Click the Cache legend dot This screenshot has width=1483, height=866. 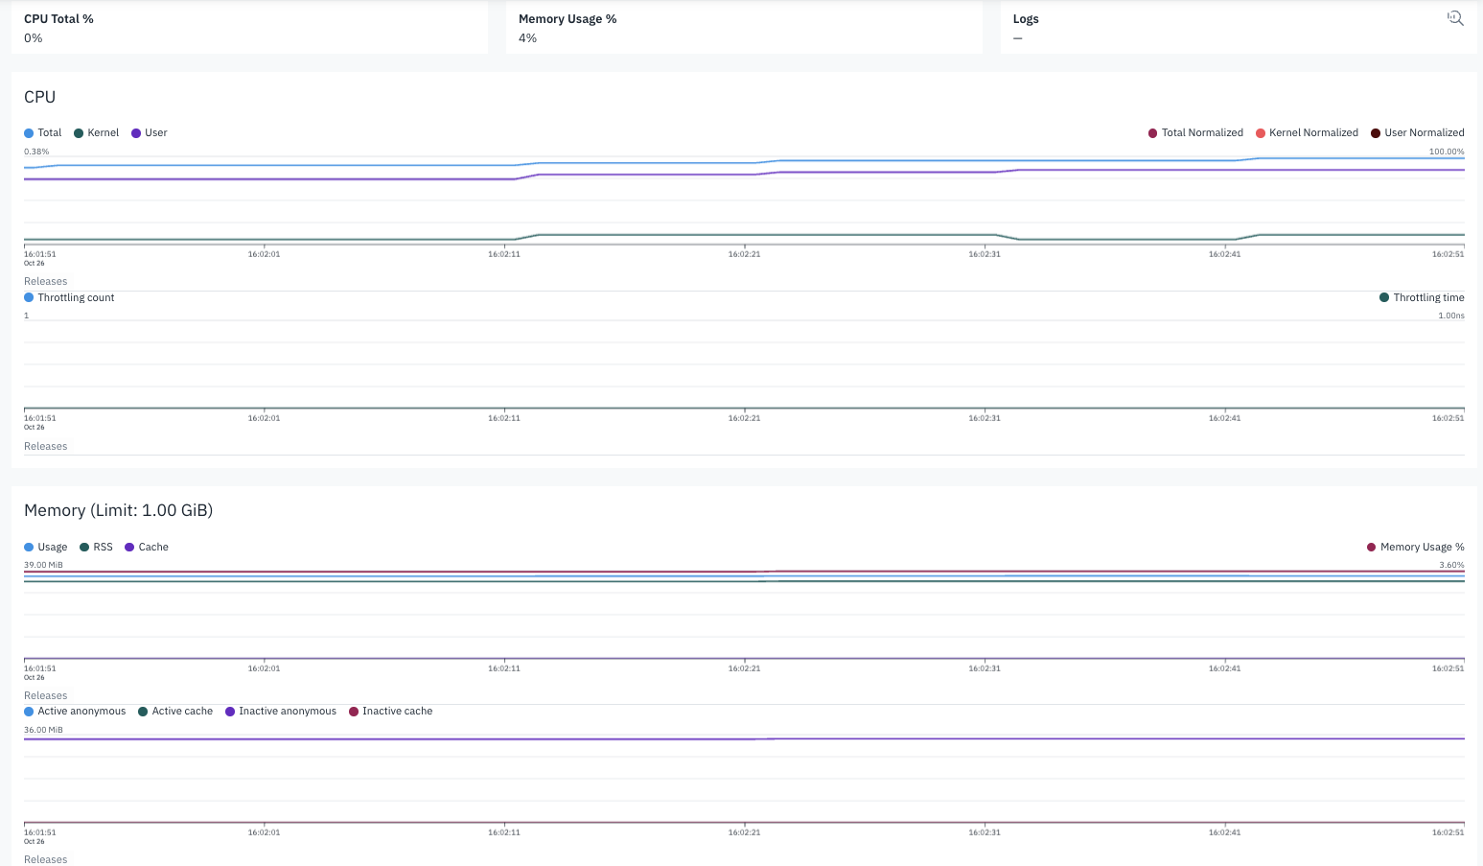127,547
